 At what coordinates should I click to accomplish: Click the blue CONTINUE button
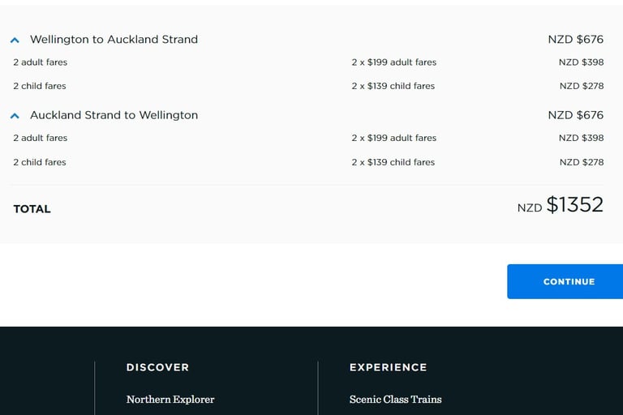point(565,281)
